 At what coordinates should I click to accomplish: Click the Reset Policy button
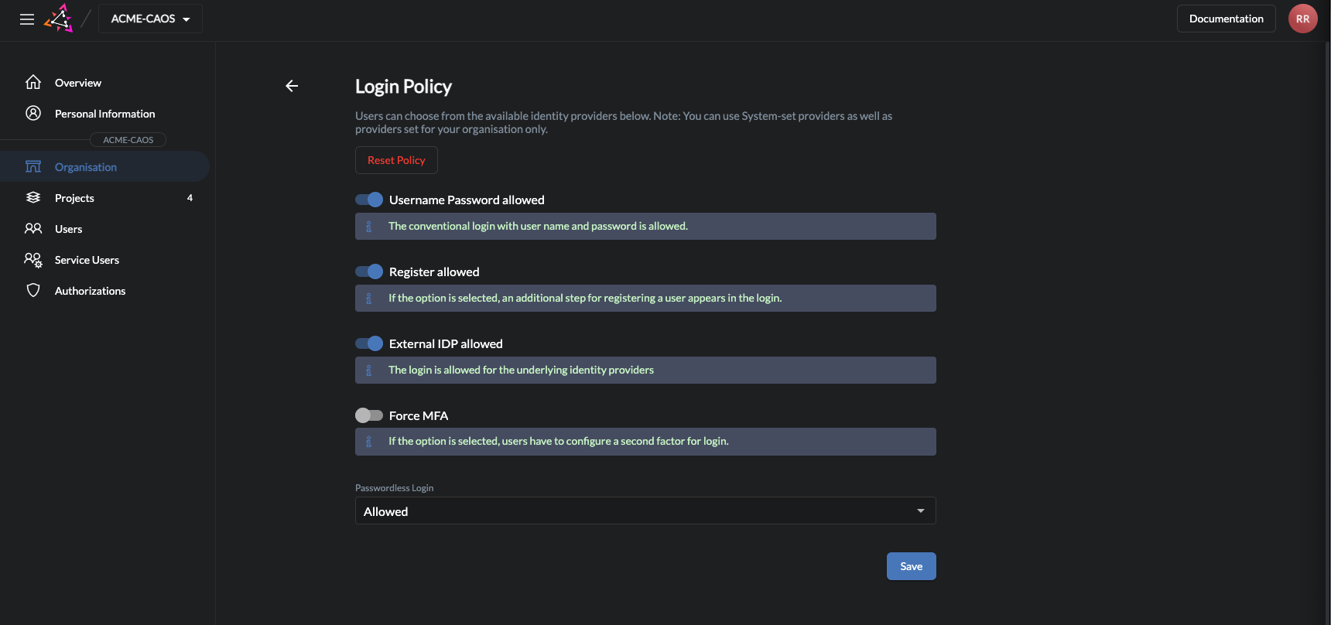pos(396,160)
